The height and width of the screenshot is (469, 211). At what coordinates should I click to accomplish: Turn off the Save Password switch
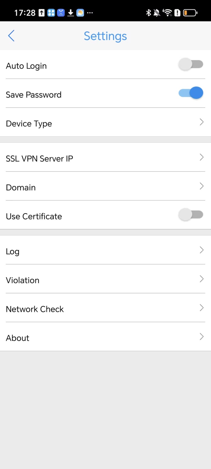coord(191,93)
